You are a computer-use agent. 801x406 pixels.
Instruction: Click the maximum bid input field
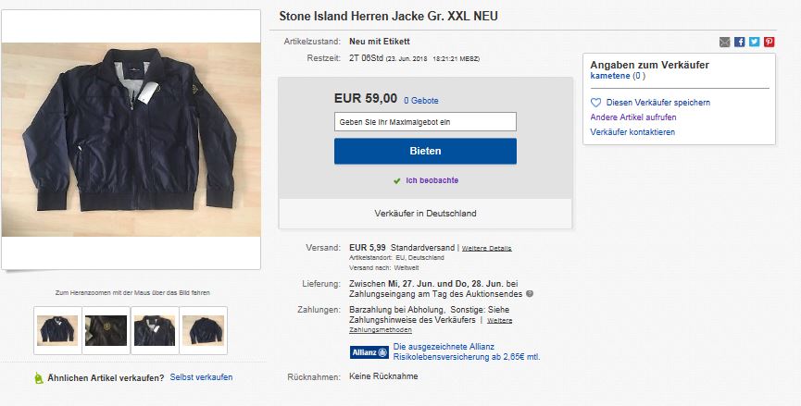(425, 121)
